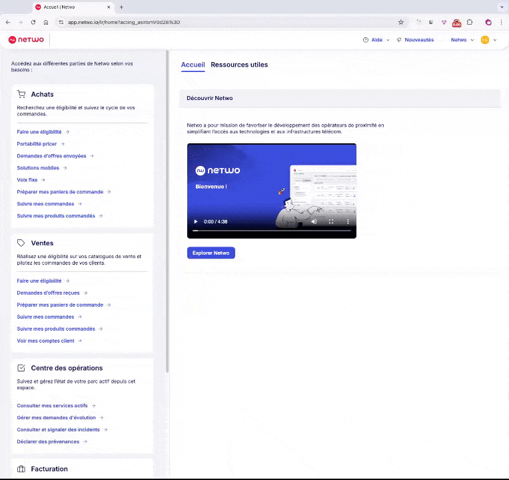Screen dimensions: 509x480
Task: Click the browser address bar URL
Action: tap(124, 22)
